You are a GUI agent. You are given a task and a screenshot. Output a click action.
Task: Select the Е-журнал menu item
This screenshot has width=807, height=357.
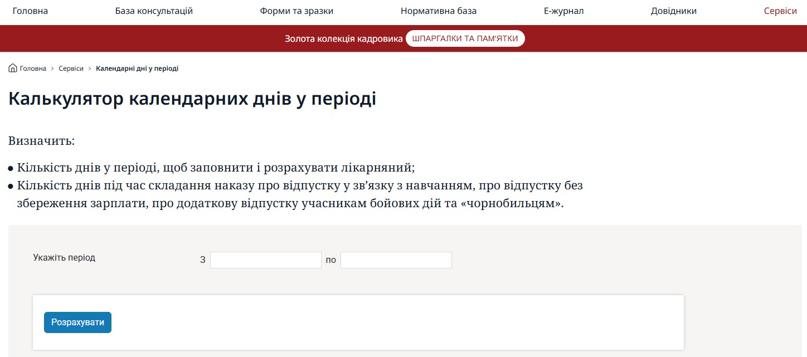563,11
